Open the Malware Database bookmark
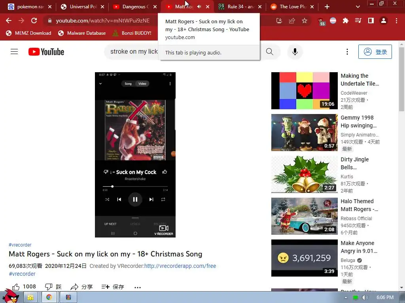The image size is (405, 303). (x=82, y=33)
